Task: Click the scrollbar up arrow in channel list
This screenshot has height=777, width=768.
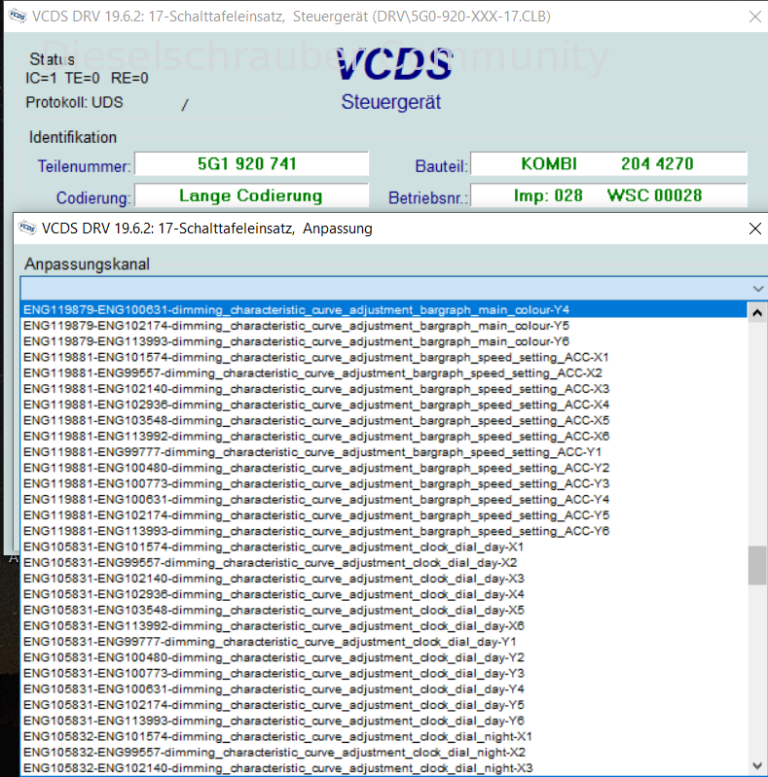Action: [757, 313]
